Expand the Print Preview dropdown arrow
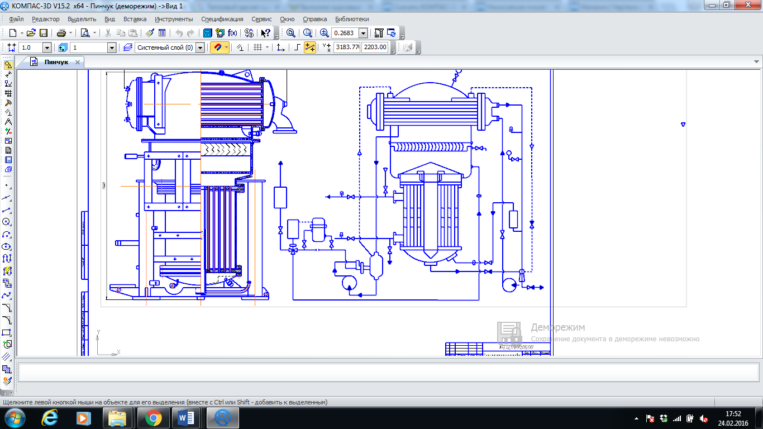The width and height of the screenshot is (763, 429). point(94,33)
